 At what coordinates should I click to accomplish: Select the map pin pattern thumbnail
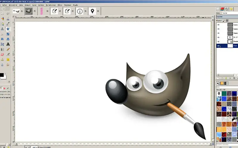[219, 94]
